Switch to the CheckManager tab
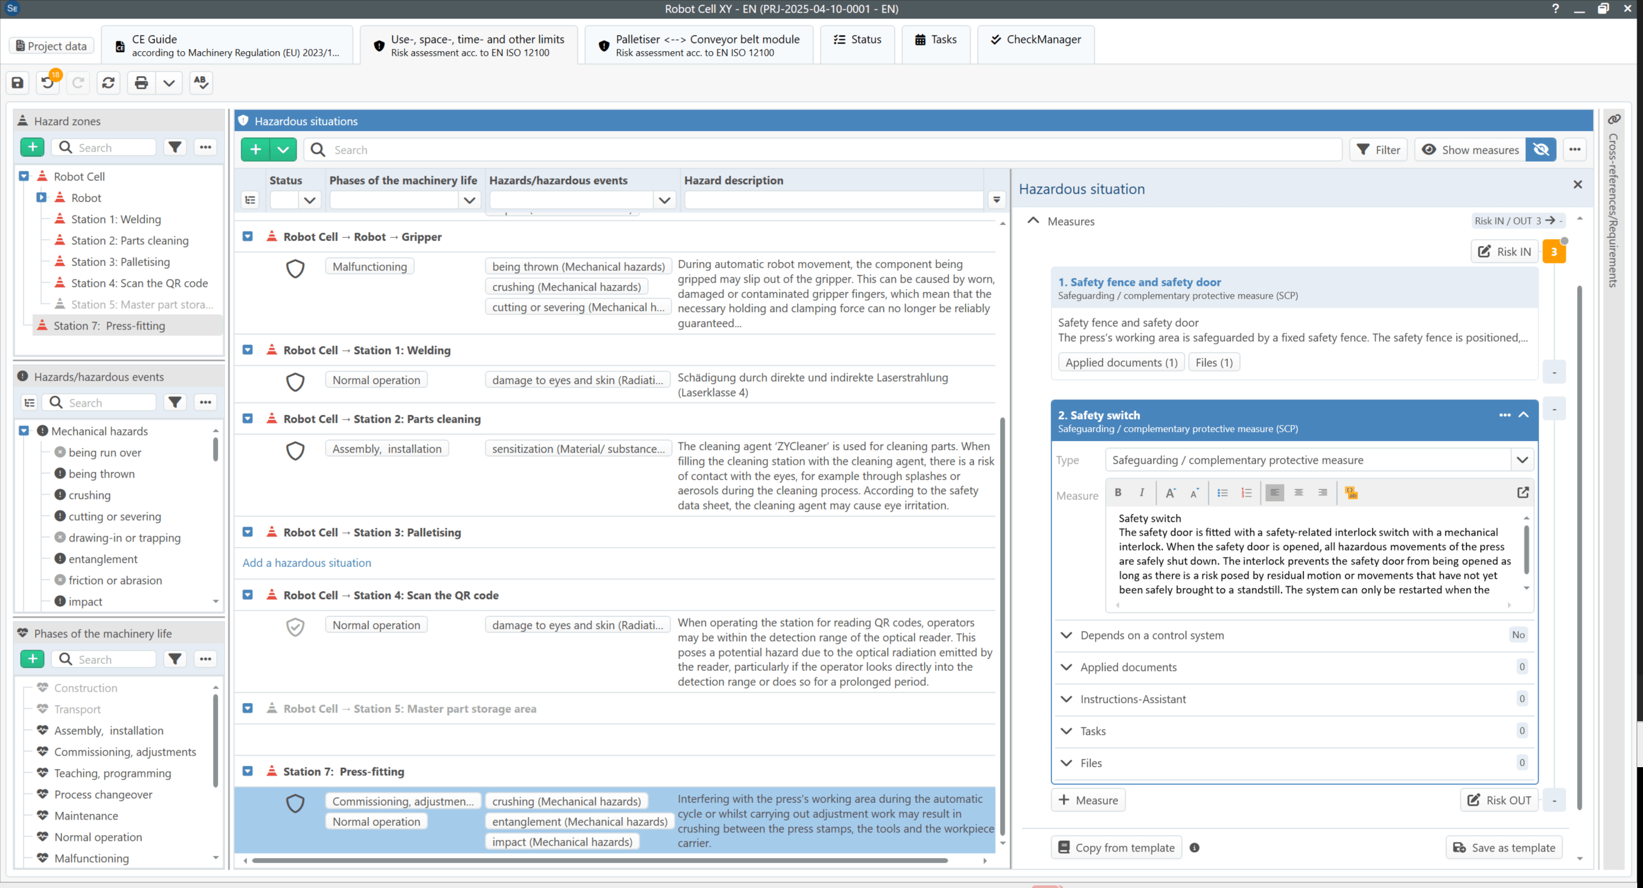 1036,39
